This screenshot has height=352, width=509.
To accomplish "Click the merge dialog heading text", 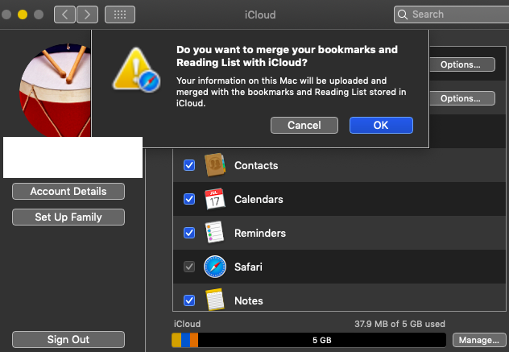I will 287,56.
